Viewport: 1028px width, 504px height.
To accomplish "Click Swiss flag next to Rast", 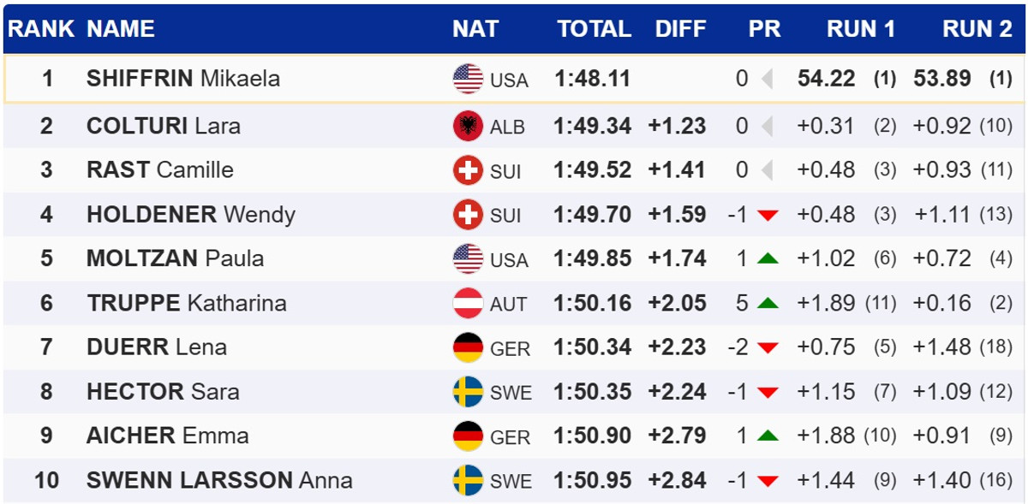I will pos(468,170).
